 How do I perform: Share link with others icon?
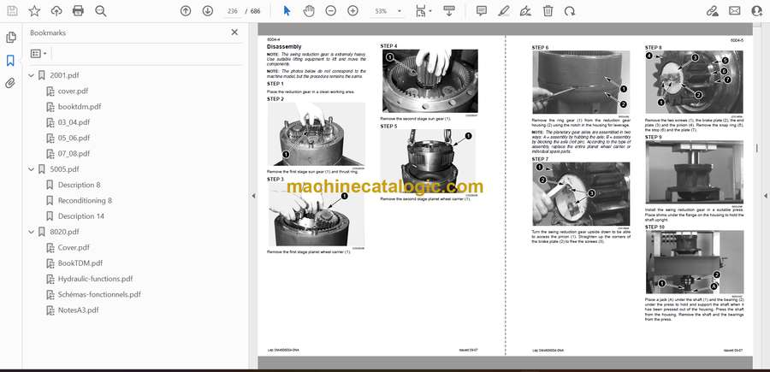point(712,11)
